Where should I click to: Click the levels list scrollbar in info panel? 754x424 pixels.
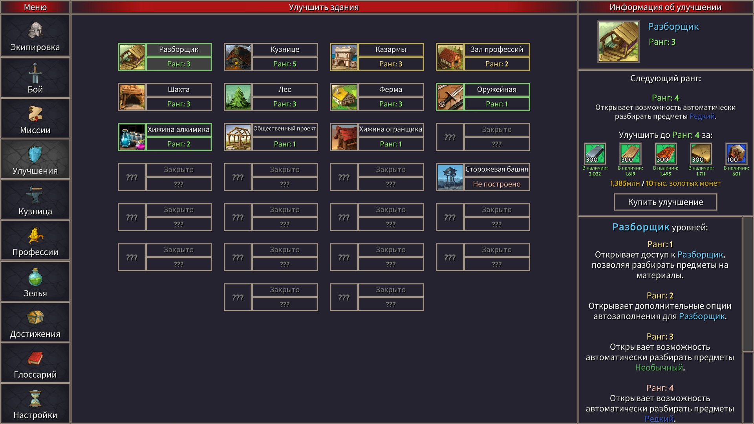click(748, 284)
